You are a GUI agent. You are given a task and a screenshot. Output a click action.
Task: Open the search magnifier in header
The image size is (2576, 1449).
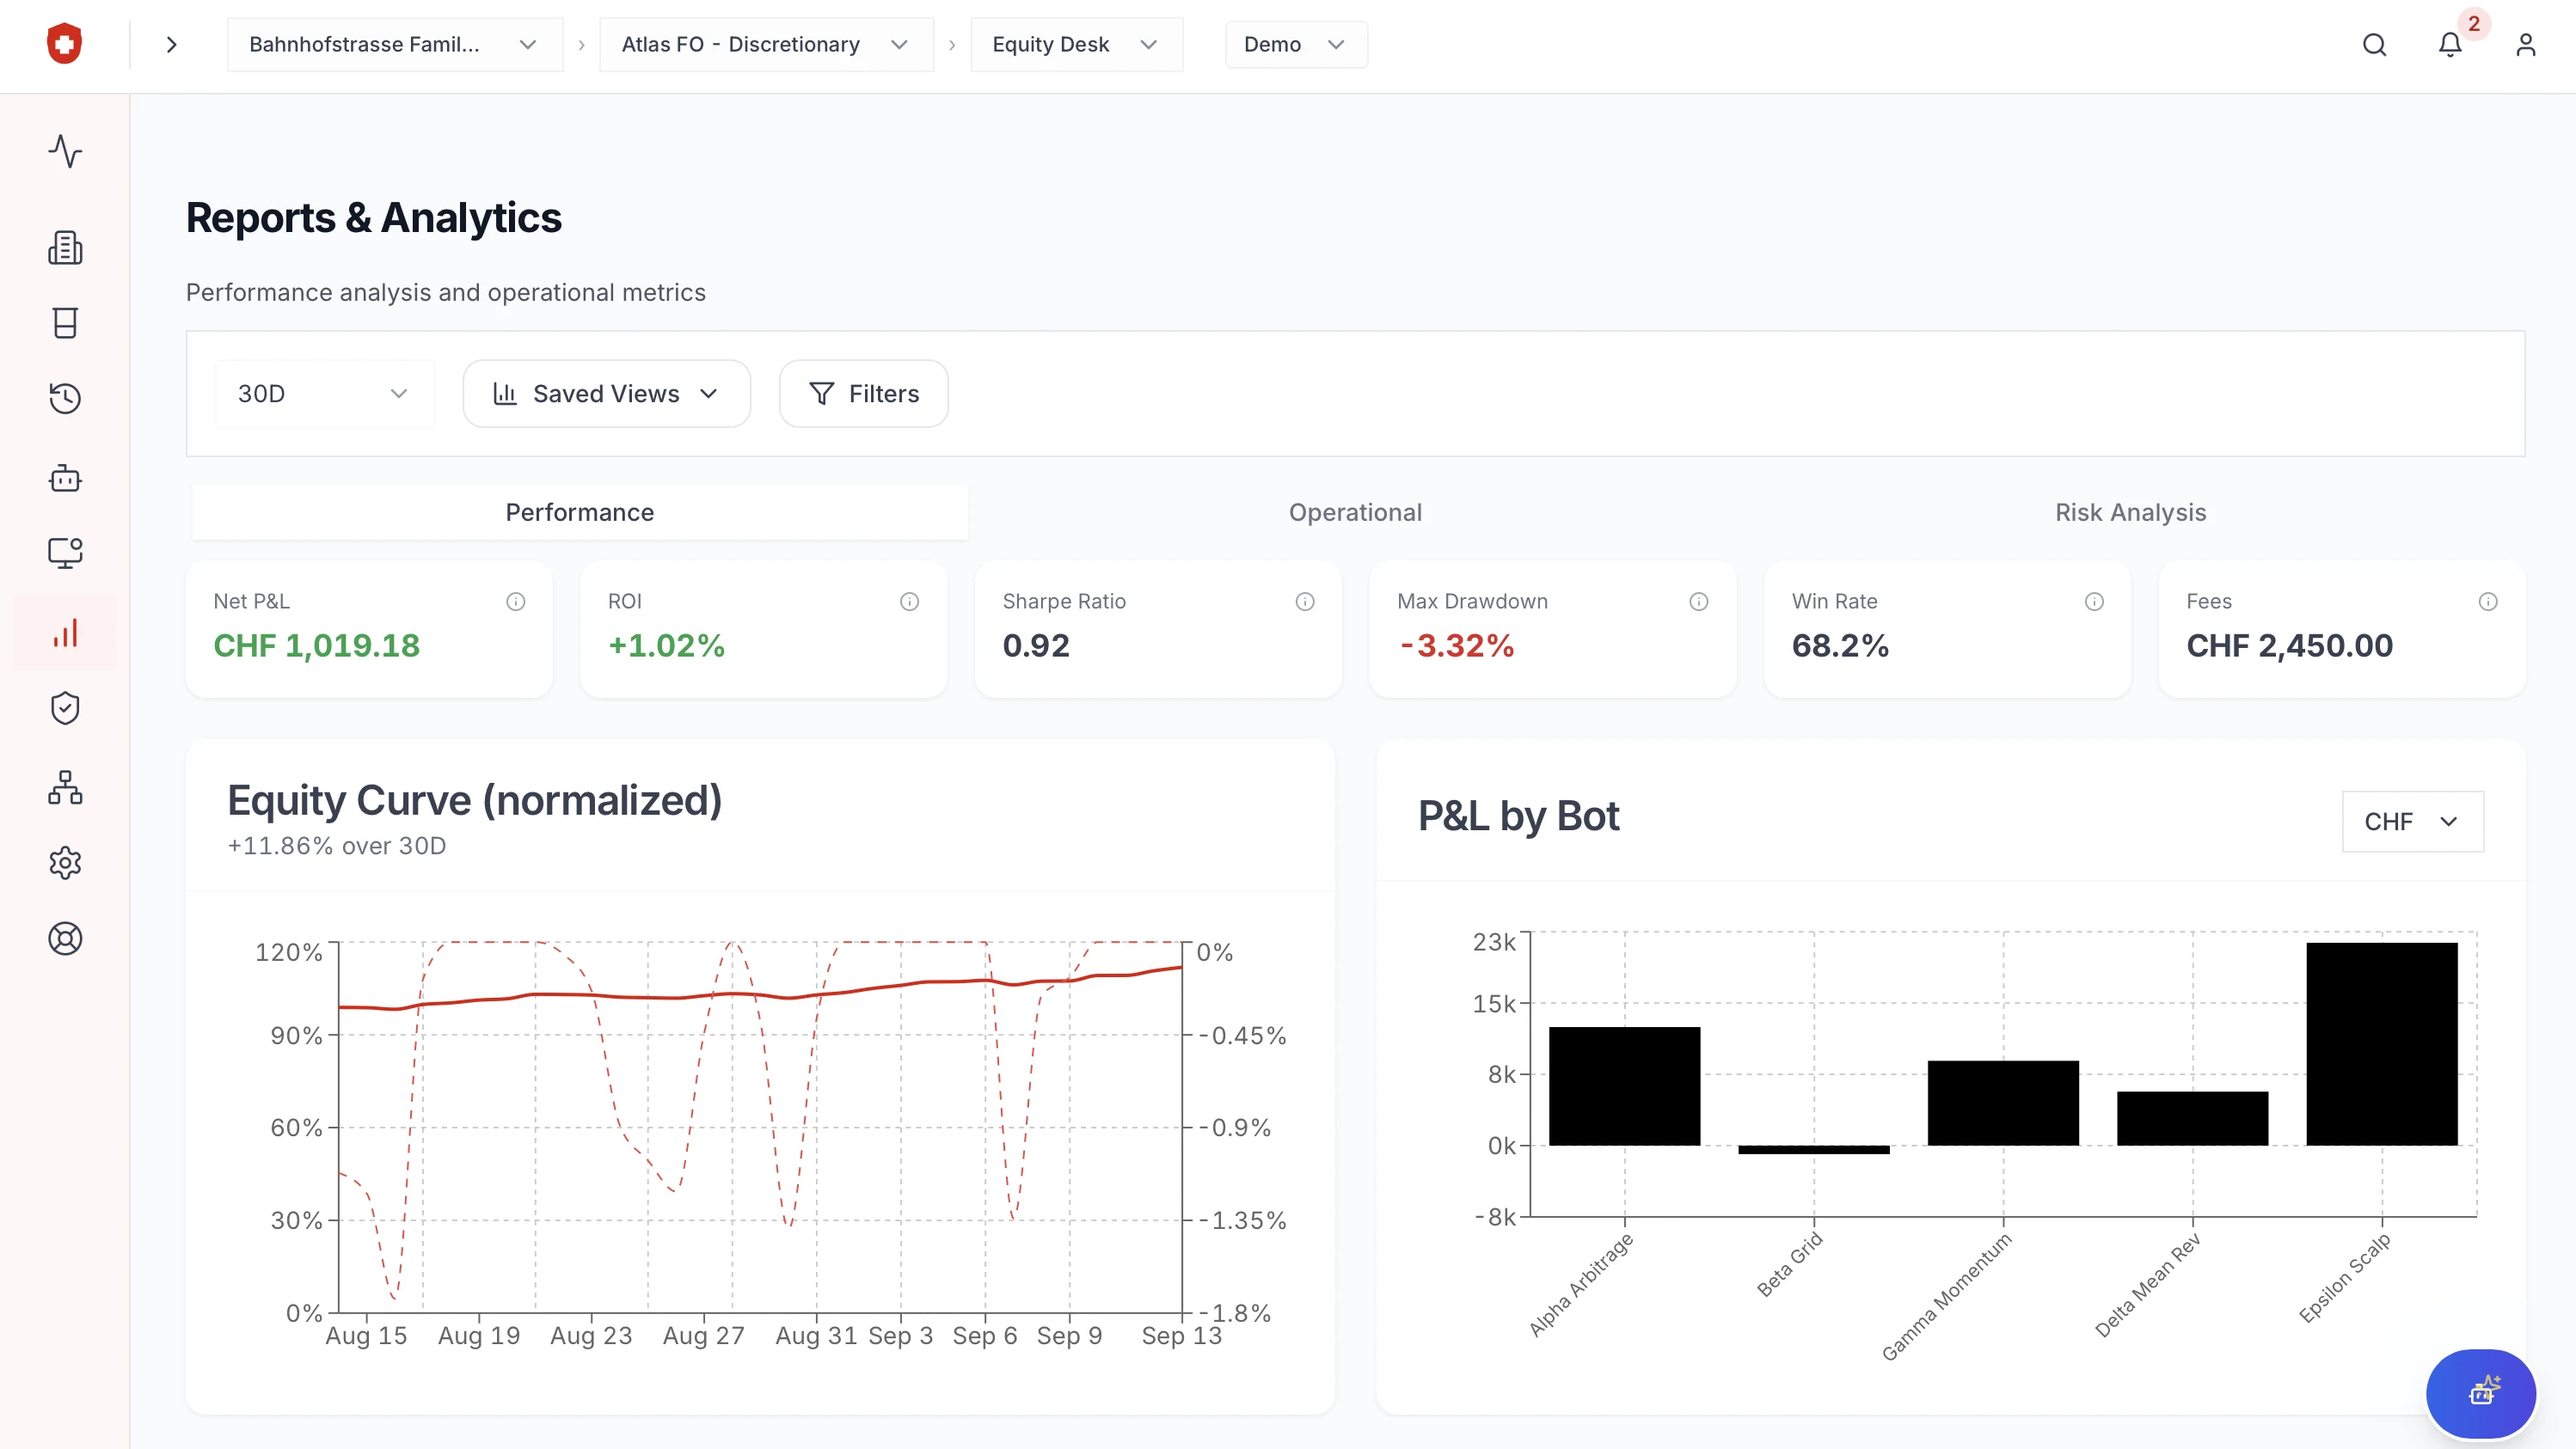coord(2374,45)
